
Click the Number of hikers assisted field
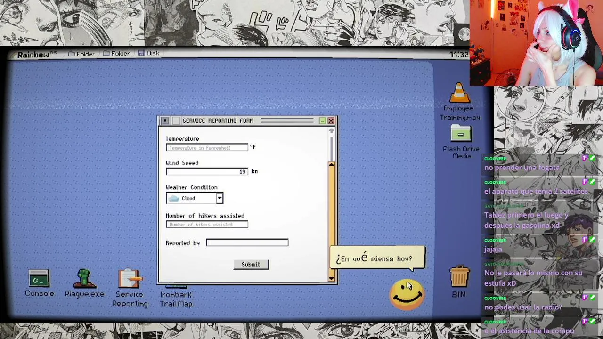[207, 225]
